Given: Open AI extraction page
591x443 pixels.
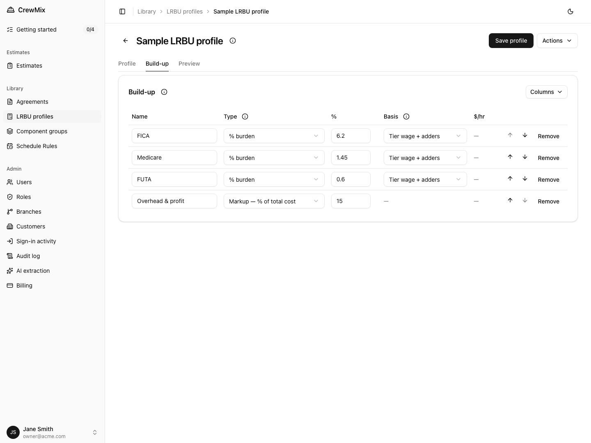Looking at the screenshot, I should (52, 271).
